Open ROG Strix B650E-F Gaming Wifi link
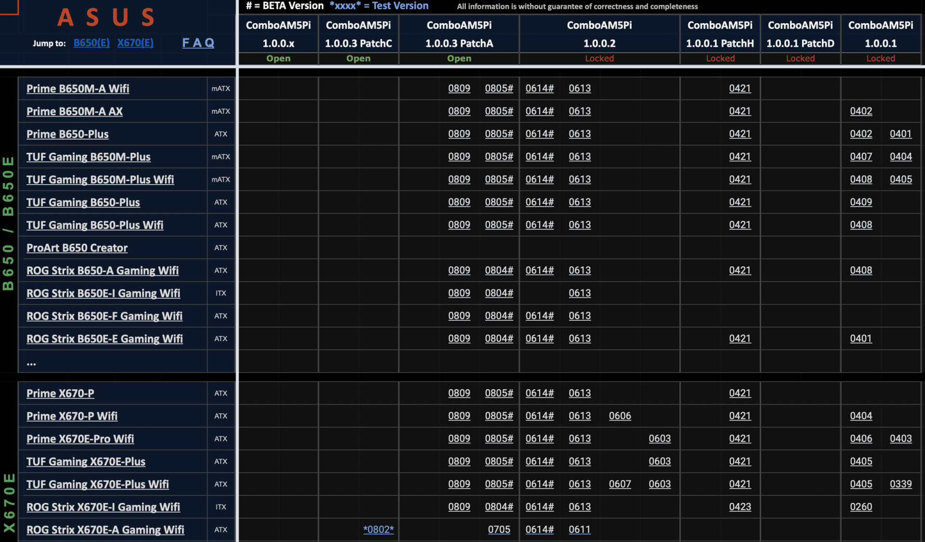This screenshot has height=542, width=925. [105, 316]
